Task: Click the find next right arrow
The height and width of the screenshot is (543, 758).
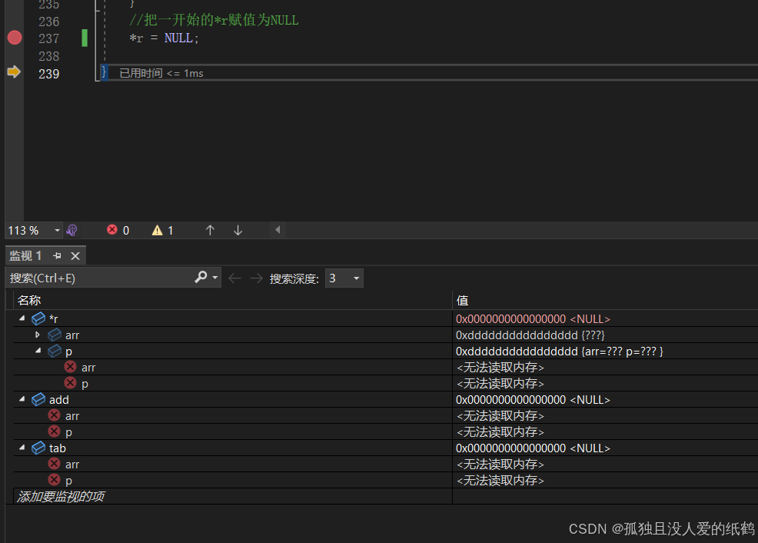Action: (x=256, y=278)
